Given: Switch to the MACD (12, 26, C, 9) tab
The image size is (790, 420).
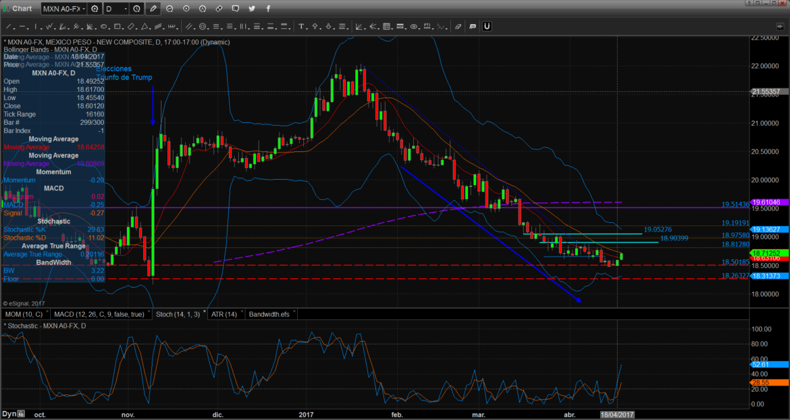Looking at the screenshot, I should (99, 314).
